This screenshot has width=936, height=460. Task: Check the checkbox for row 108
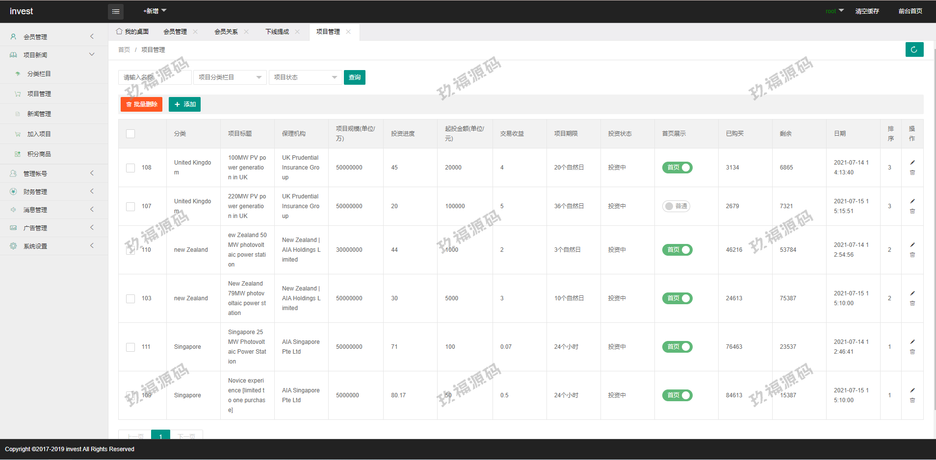pyautogui.click(x=130, y=168)
